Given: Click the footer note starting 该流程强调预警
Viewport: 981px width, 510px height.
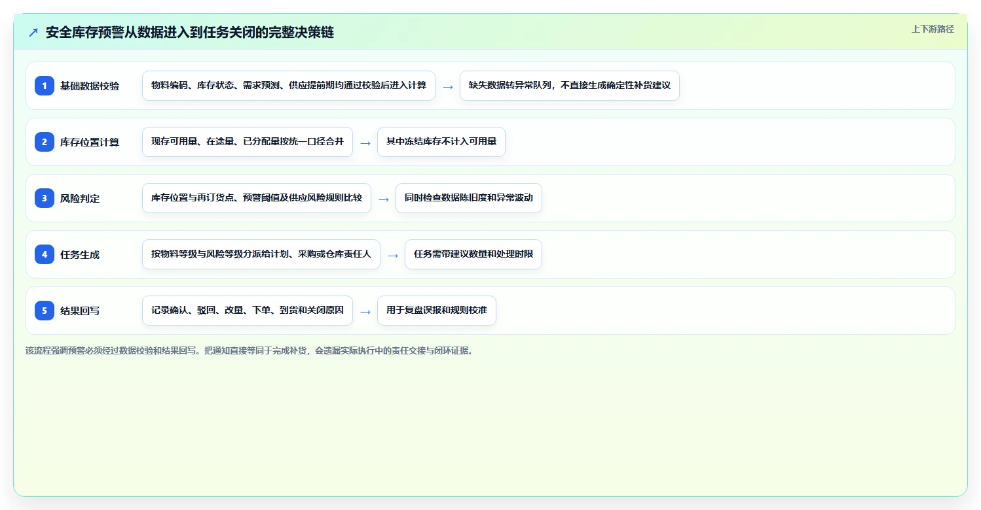Looking at the screenshot, I should coord(249,350).
